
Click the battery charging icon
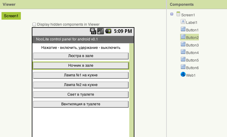click(108, 31)
